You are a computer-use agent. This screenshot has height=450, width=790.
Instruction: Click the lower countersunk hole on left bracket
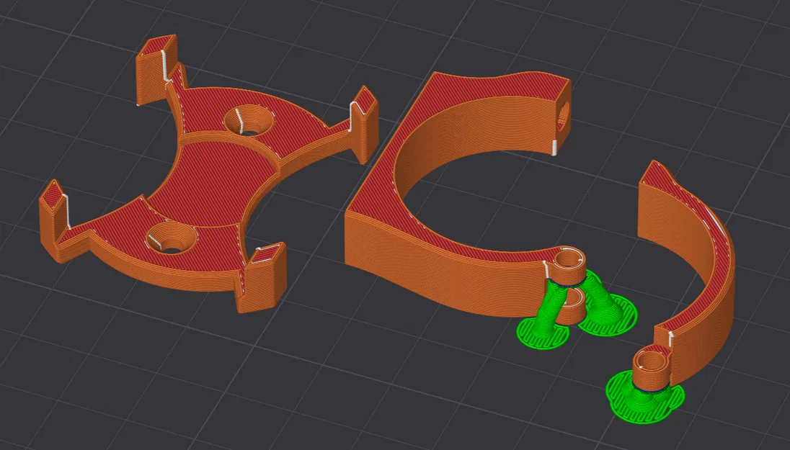click(x=172, y=238)
